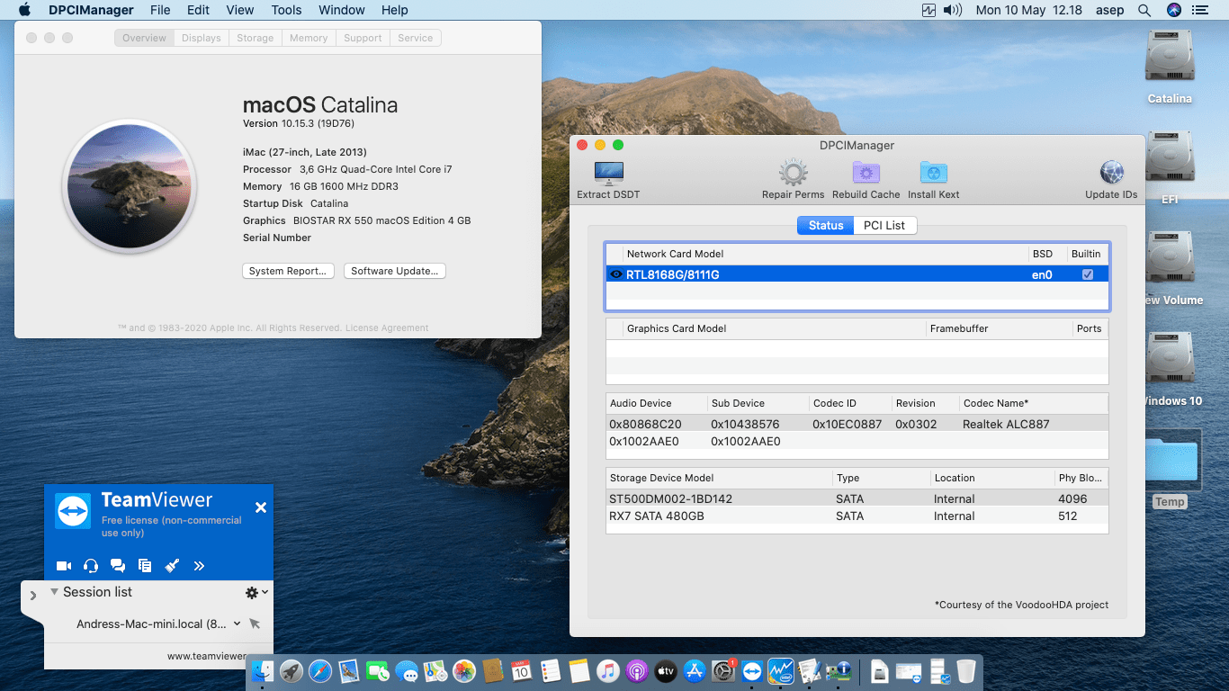Click the Software Update... button
This screenshot has height=691, width=1229.
coord(394,271)
